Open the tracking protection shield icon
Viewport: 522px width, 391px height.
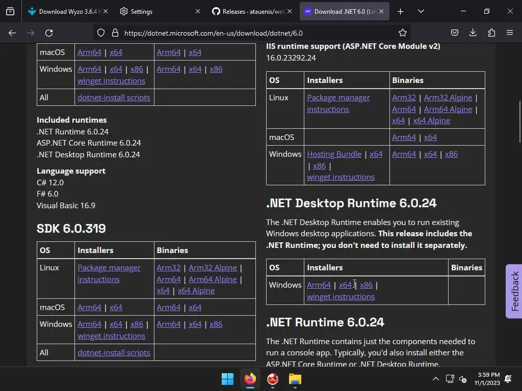point(101,33)
